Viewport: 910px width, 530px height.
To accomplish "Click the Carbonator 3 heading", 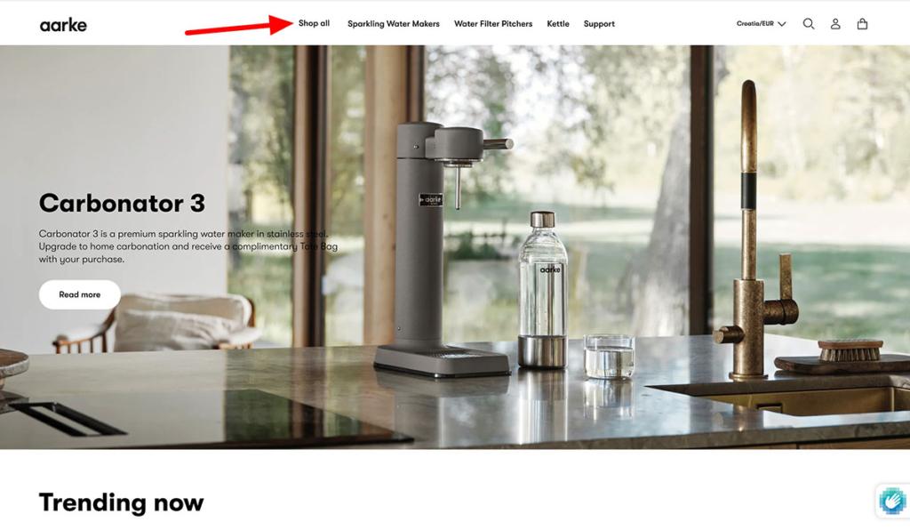I will tap(122, 203).
